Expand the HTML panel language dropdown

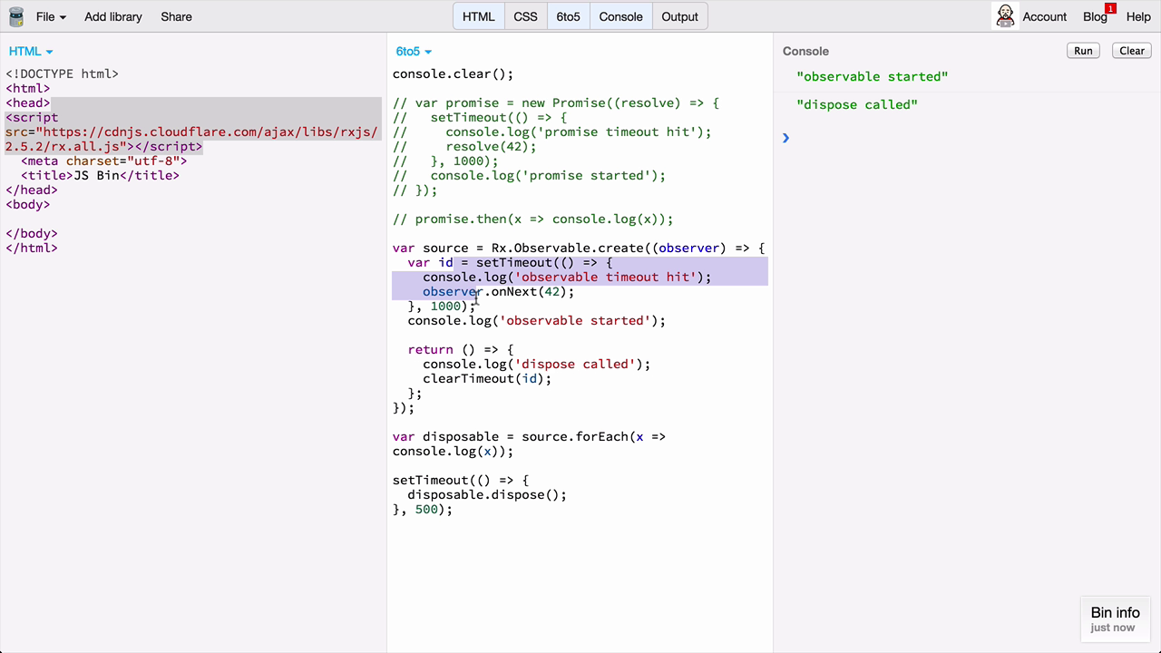point(31,52)
